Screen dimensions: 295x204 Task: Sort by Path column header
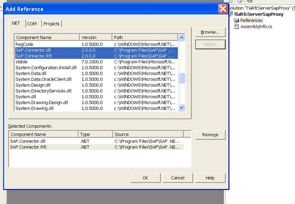pos(145,38)
